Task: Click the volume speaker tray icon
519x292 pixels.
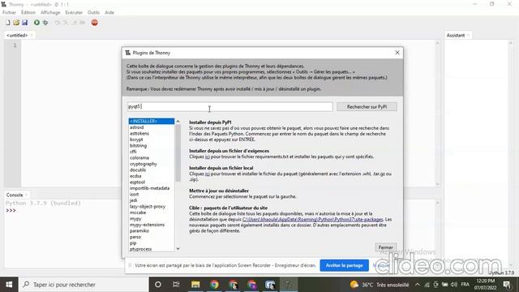Action: [454, 285]
